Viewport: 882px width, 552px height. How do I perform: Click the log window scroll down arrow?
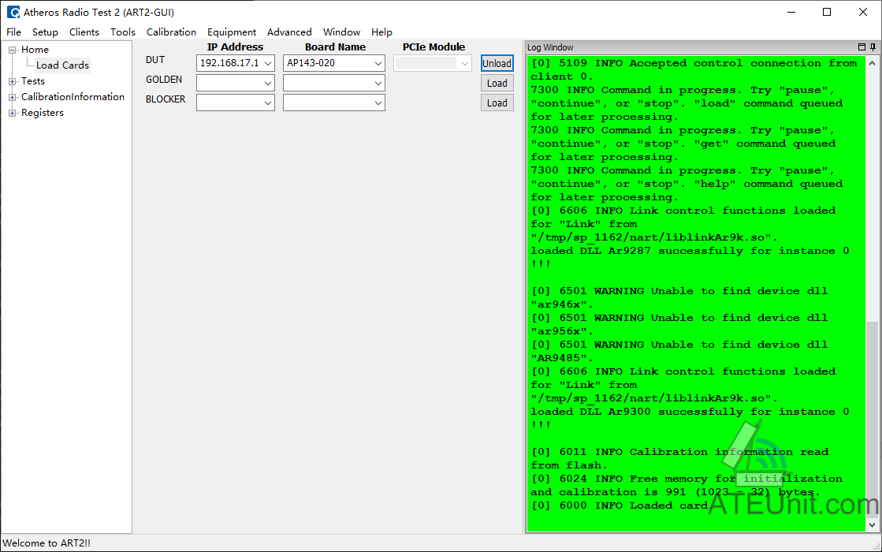(872, 525)
